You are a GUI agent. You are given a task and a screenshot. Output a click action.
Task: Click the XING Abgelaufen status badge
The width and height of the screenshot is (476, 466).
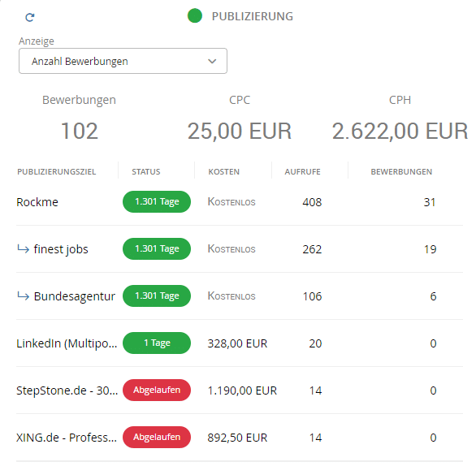click(157, 437)
